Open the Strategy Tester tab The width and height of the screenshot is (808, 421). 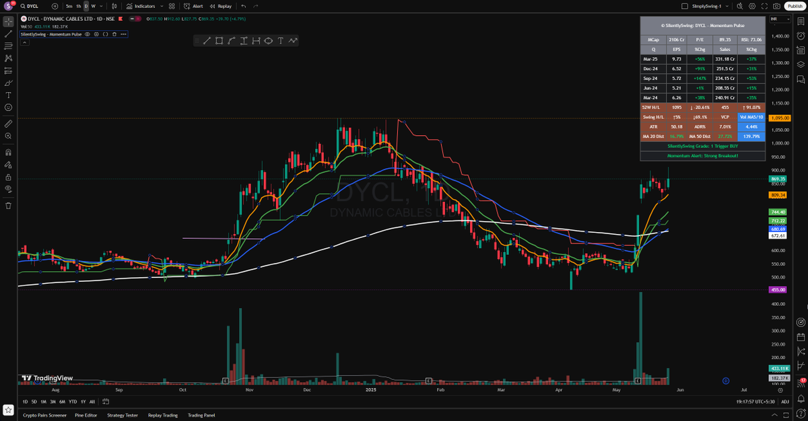coord(123,415)
